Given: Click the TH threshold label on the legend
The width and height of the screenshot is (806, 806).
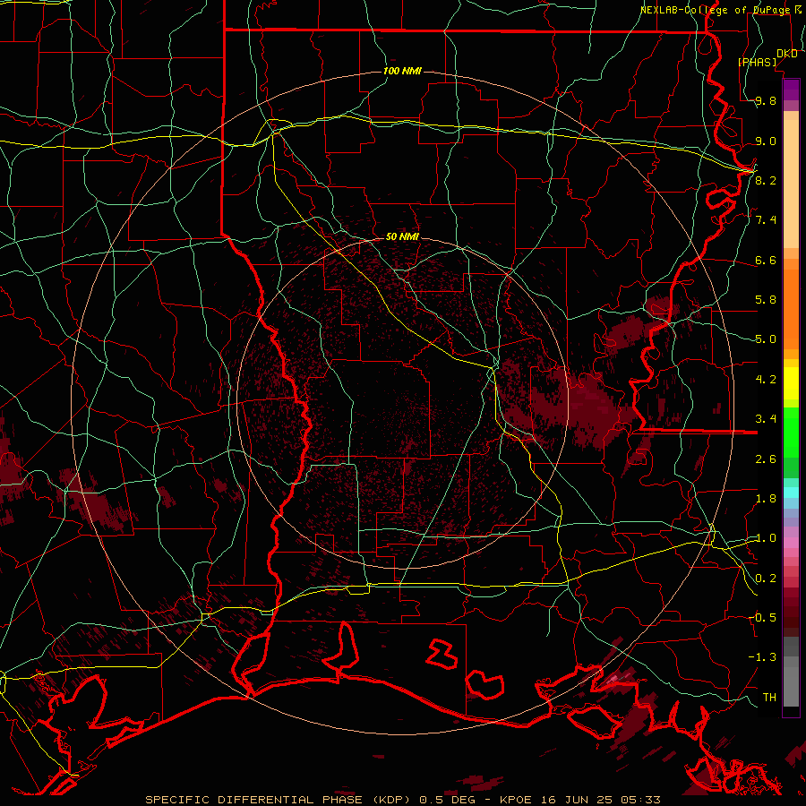Looking at the screenshot, I should click(769, 697).
